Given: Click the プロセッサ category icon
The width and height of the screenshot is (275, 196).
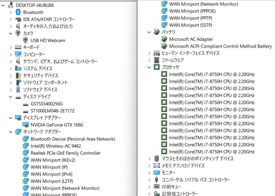Looking at the screenshot, I should (156, 67).
